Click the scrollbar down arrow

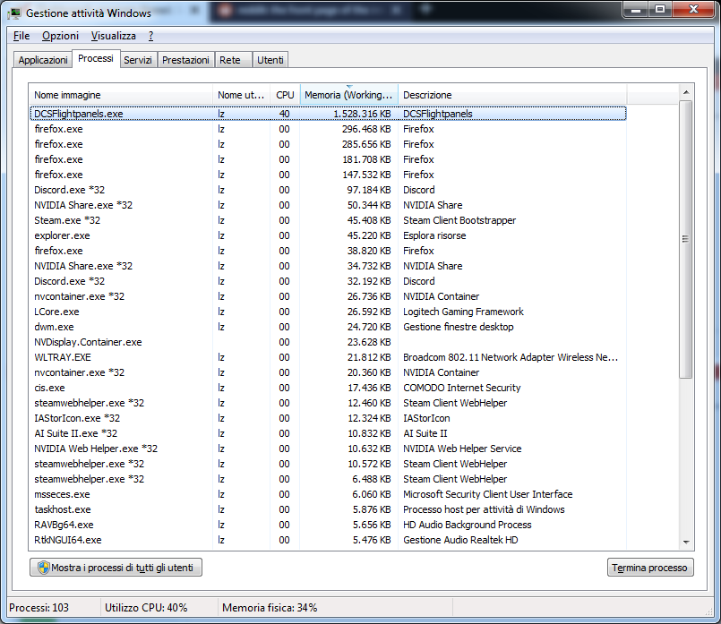pyautogui.click(x=686, y=543)
